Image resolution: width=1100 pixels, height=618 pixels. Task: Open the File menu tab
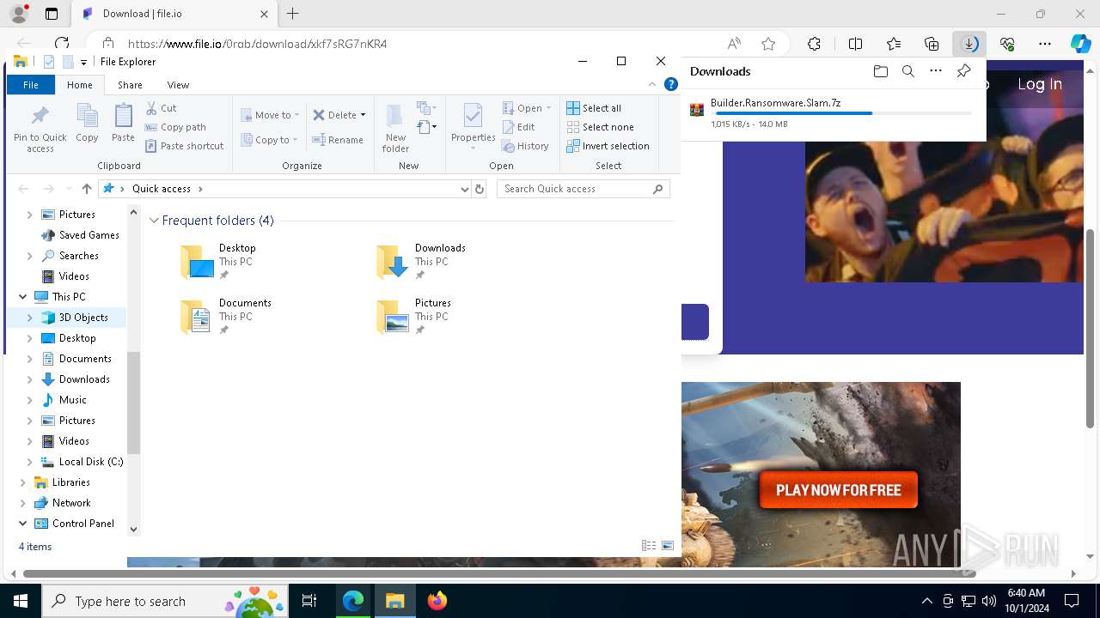coord(31,85)
